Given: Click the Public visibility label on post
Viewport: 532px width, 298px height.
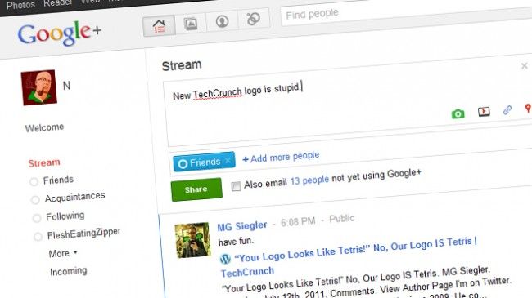Looking at the screenshot, I should pyautogui.click(x=341, y=219).
